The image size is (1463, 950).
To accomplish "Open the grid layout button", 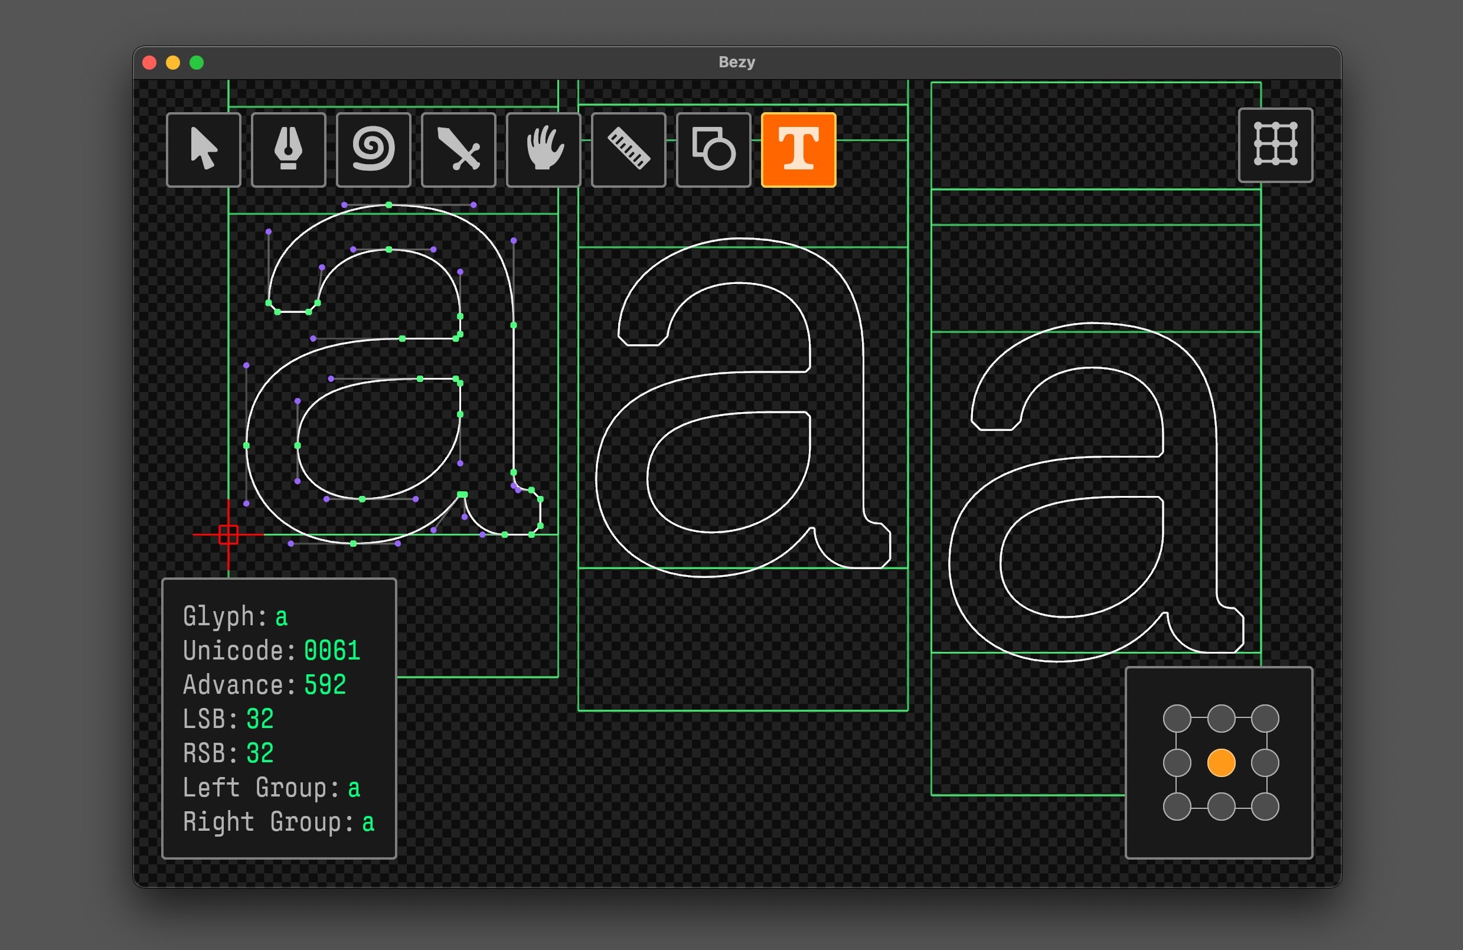I will [1275, 145].
